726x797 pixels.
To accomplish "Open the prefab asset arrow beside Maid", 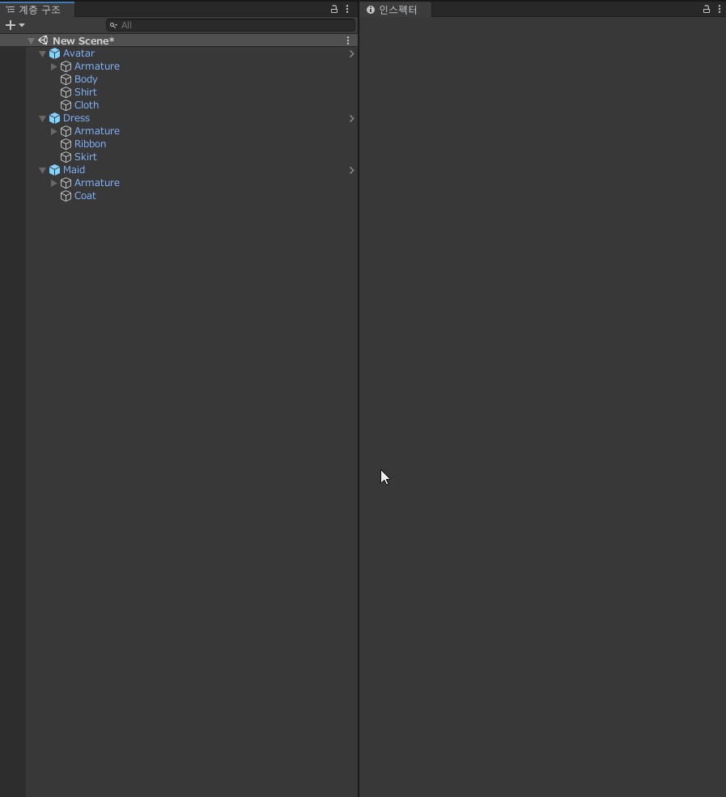I will pyautogui.click(x=351, y=170).
